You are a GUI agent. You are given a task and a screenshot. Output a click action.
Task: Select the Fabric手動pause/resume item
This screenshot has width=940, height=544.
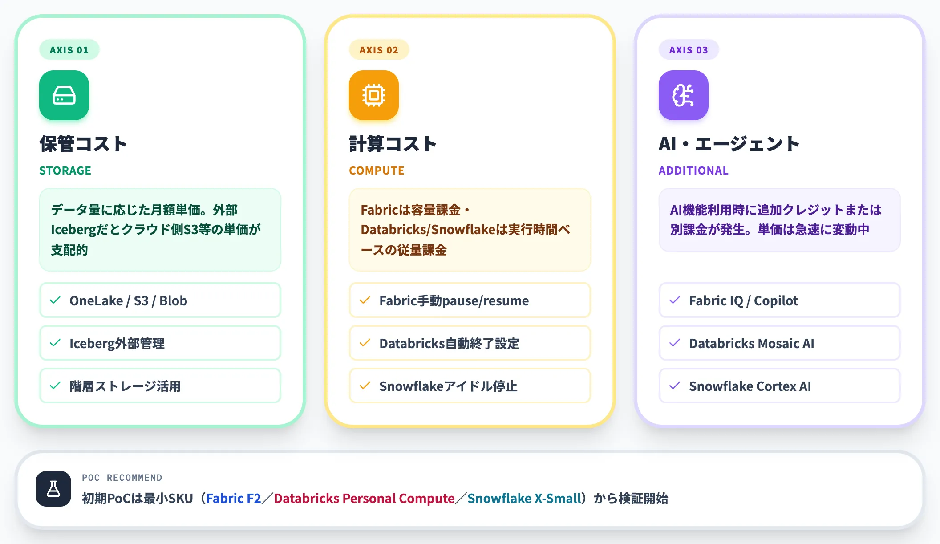(x=470, y=300)
